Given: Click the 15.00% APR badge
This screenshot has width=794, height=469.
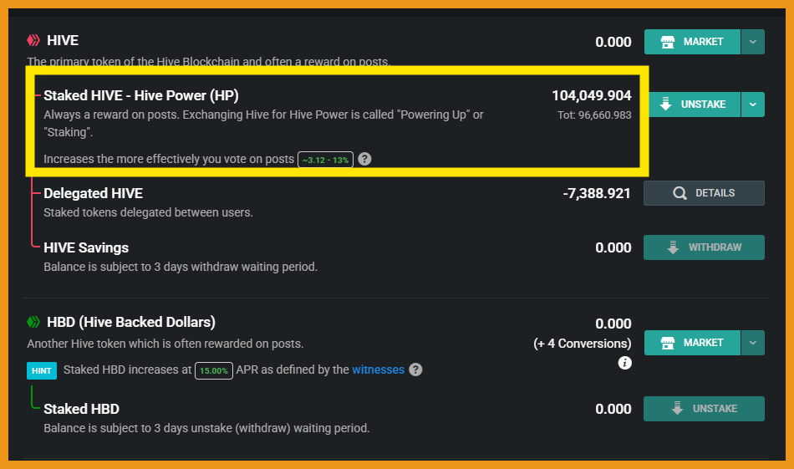Looking at the screenshot, I should click(214, 370).
